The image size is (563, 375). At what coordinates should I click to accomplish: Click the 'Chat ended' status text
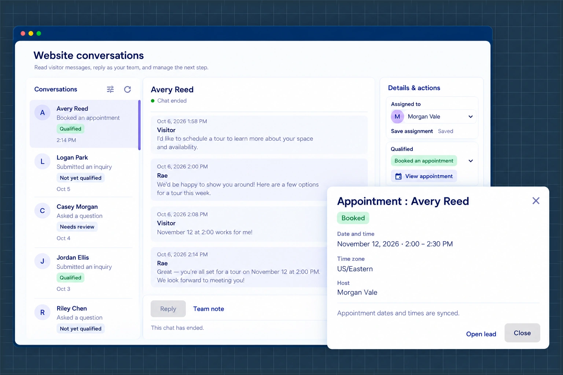click(172, 101)
